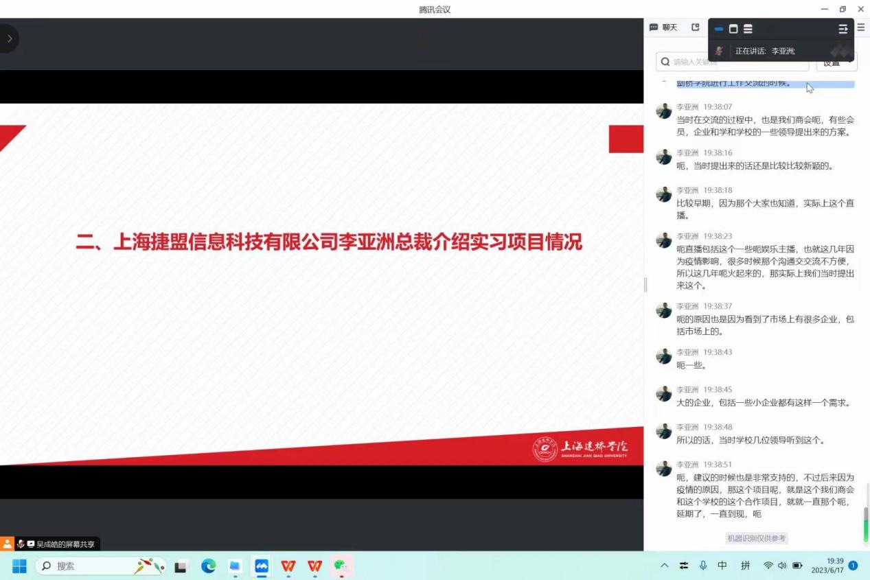Image resolution: width=870 pixels, height=580 pixels.
Task: Click the 上海建桥学院 logo on the slide
Action: coord(580,449)
